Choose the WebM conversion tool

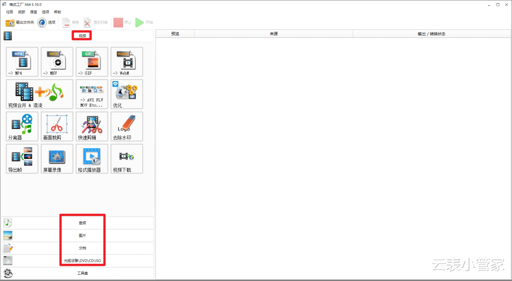(127, 62)
